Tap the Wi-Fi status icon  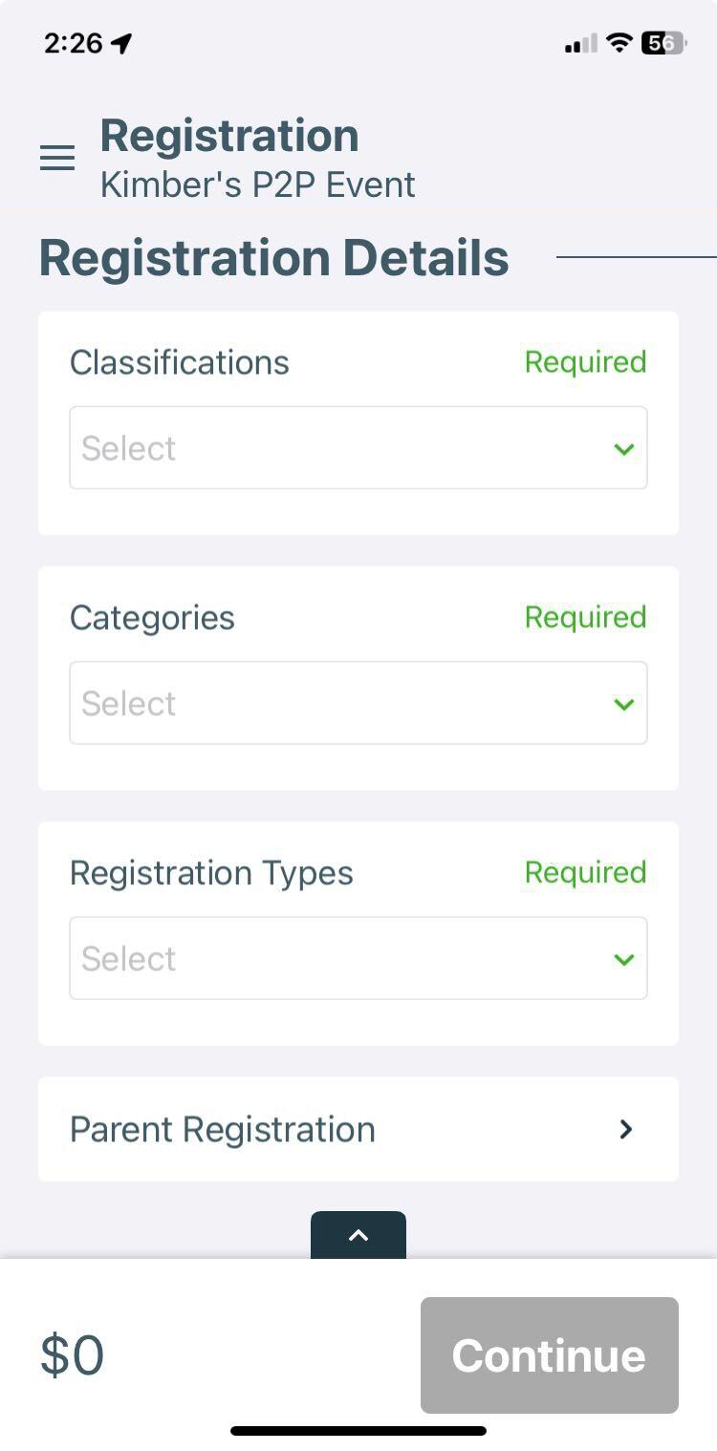[620, 43]
